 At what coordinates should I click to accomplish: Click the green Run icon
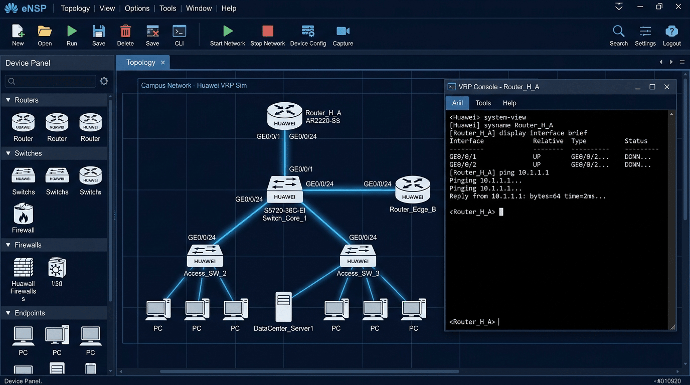pyautogui.click(x=72, y=31)
